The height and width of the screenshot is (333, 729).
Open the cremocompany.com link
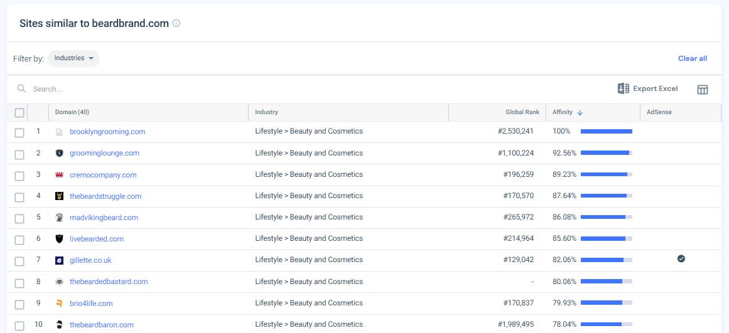click(x=103, y=175)
